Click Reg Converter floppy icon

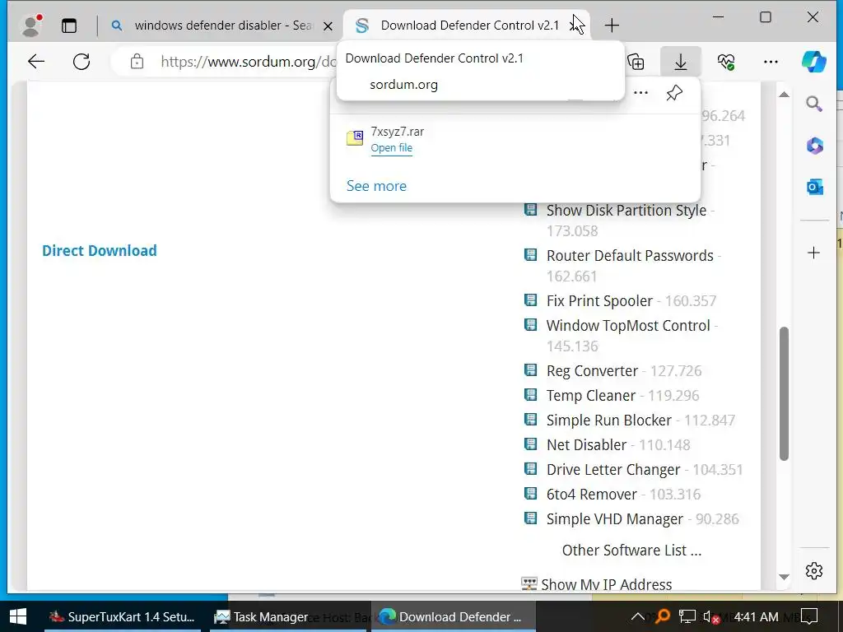pos(531,369)
